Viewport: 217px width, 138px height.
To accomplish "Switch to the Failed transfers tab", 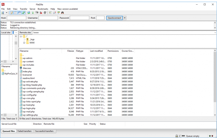I will pyautogui.click(x=25, y=131).
